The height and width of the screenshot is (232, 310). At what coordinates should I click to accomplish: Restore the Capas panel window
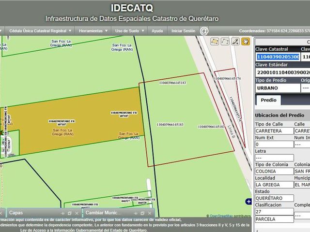[70, 213]
